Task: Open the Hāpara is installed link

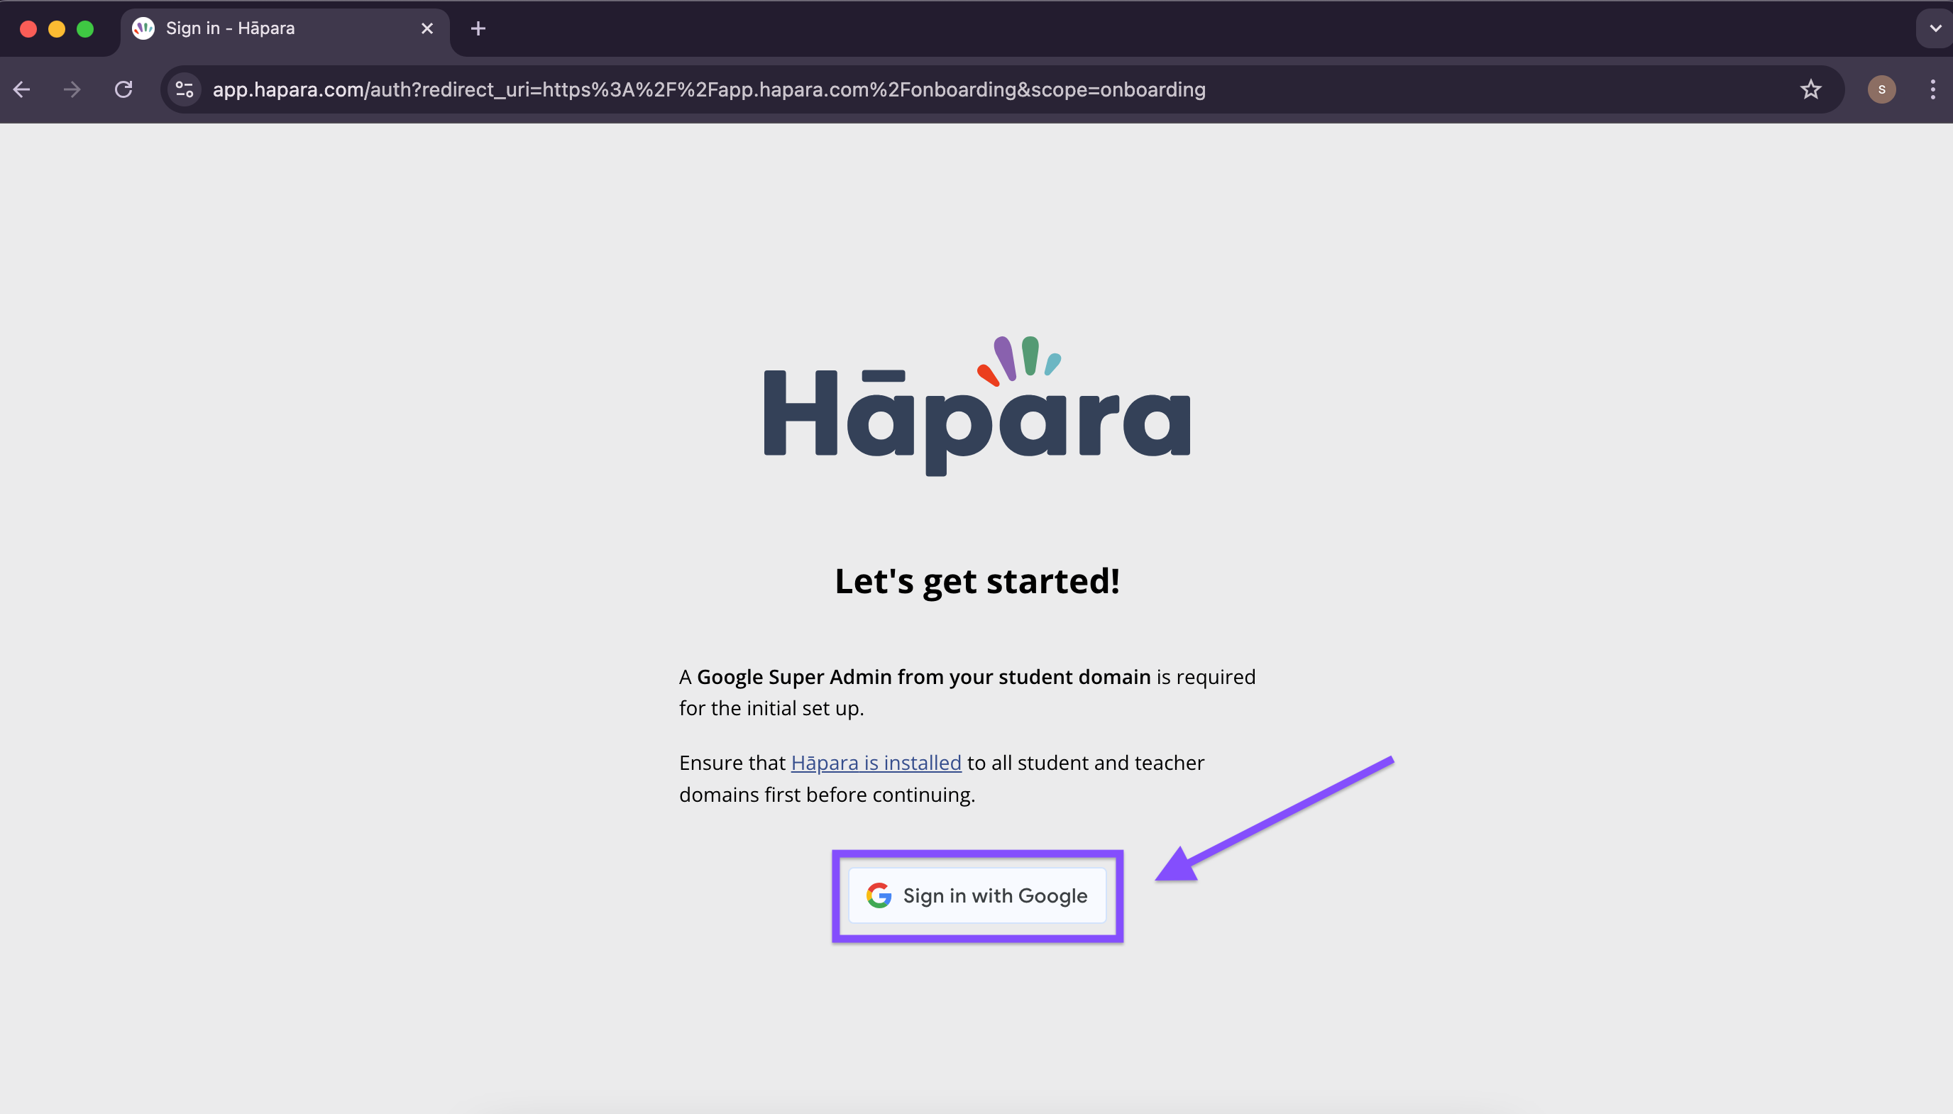Action: point(876,763)
